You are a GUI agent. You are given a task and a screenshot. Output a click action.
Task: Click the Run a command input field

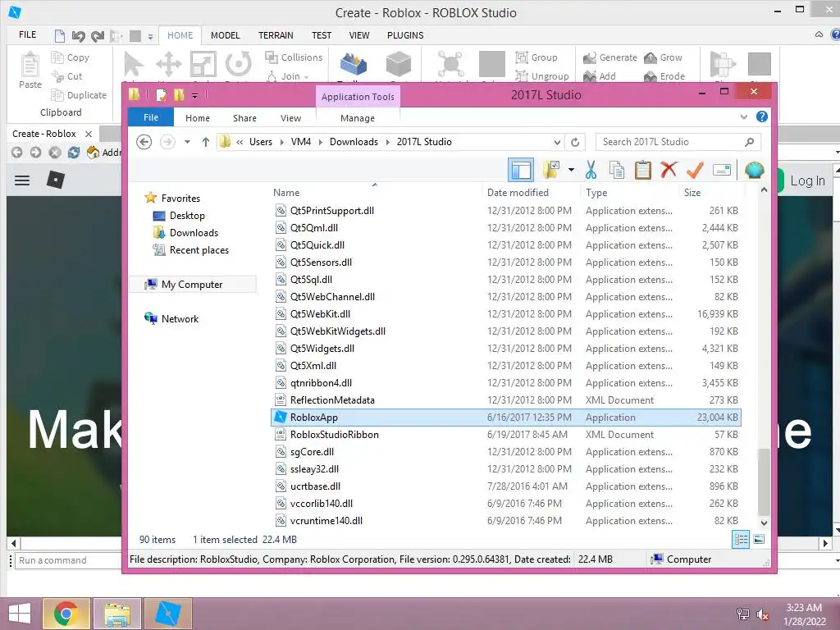click(x=67, y=560)
